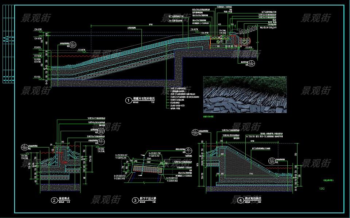Select the sheet number 1212 label
This screenshot has width=350, height=218.
pos(322,189)
